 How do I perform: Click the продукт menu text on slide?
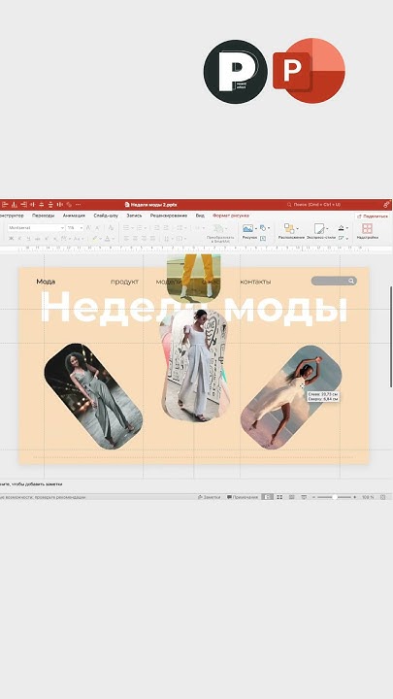click(x=124, y=282)
